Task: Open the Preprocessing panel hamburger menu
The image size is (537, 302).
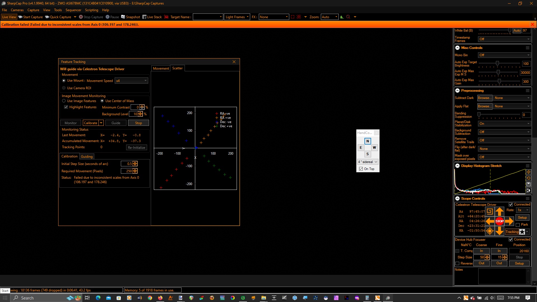Action: pyautogui.click(x=527, y=91)
